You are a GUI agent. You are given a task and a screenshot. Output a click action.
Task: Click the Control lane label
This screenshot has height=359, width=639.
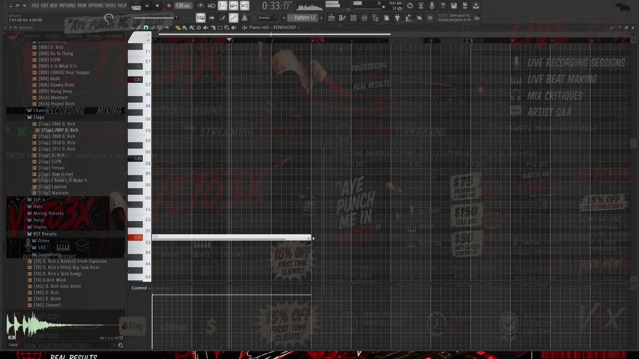pyautogui.click(x=139, y=288)
